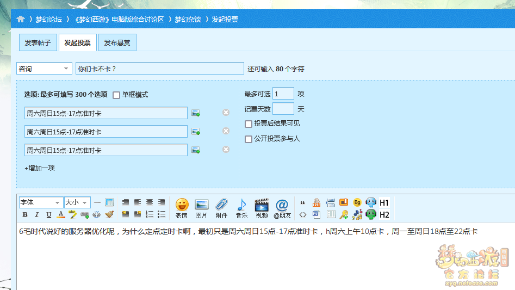Switch to 发布悬赏 tab
Screen dimensions: 515x290
click(117, 42)
